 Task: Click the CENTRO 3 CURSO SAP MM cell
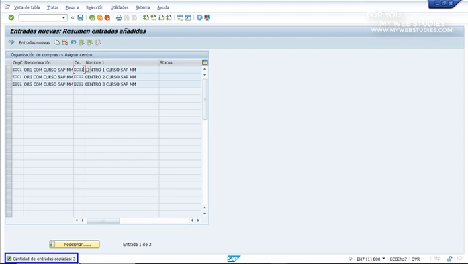122,84
